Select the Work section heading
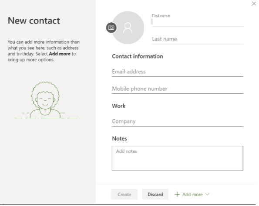The image size is (259, 206). pyautogui.click(x=118, y=106)
